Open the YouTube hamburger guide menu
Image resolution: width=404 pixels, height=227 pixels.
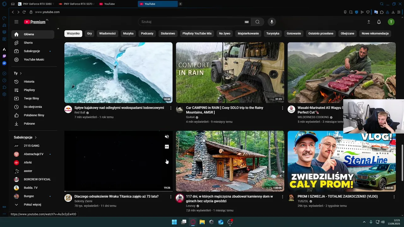click(16, 22)
